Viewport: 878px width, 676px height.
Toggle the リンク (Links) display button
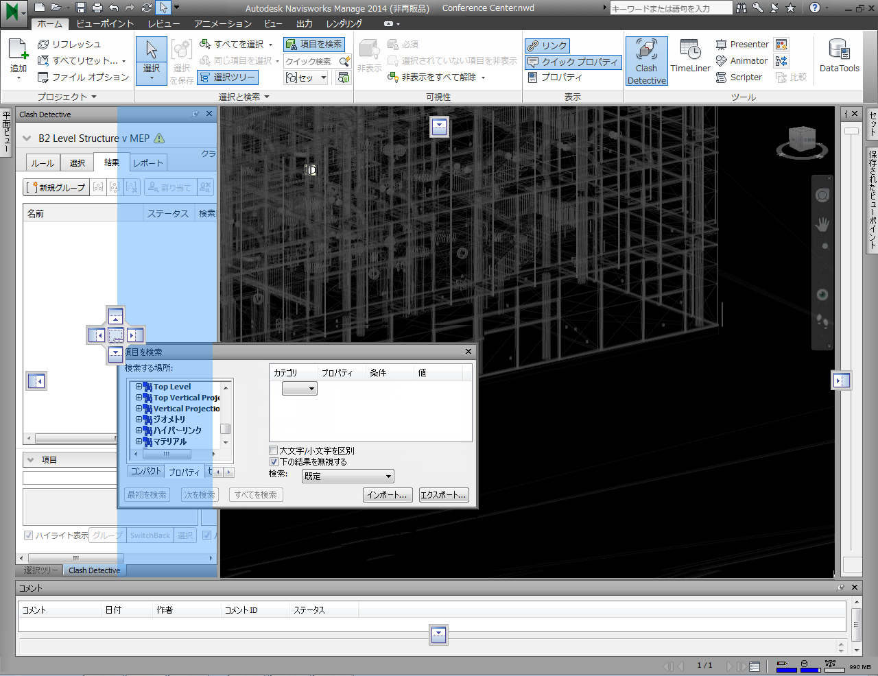547,45
